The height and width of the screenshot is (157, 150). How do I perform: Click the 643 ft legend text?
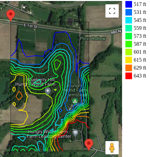tap(140, 76)
